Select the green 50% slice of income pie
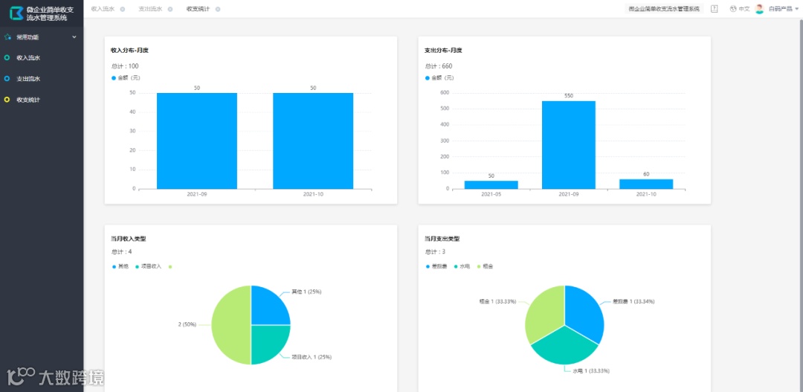Image resolution: width=803 pixels, height=392 pixels. (x=231, y=325)
